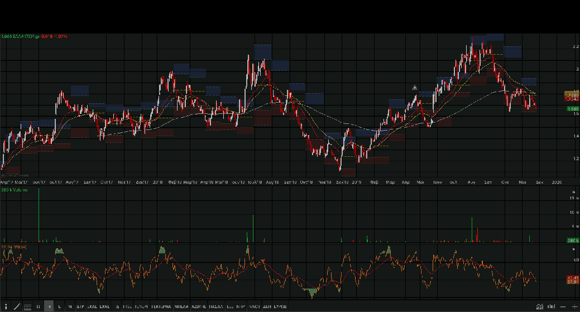580x312 pixels.
Task: Switch to the Μ monthly timeframe
Action: 70,306
